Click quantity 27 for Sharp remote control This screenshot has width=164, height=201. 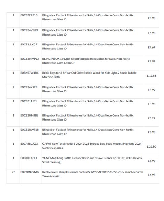13,172
